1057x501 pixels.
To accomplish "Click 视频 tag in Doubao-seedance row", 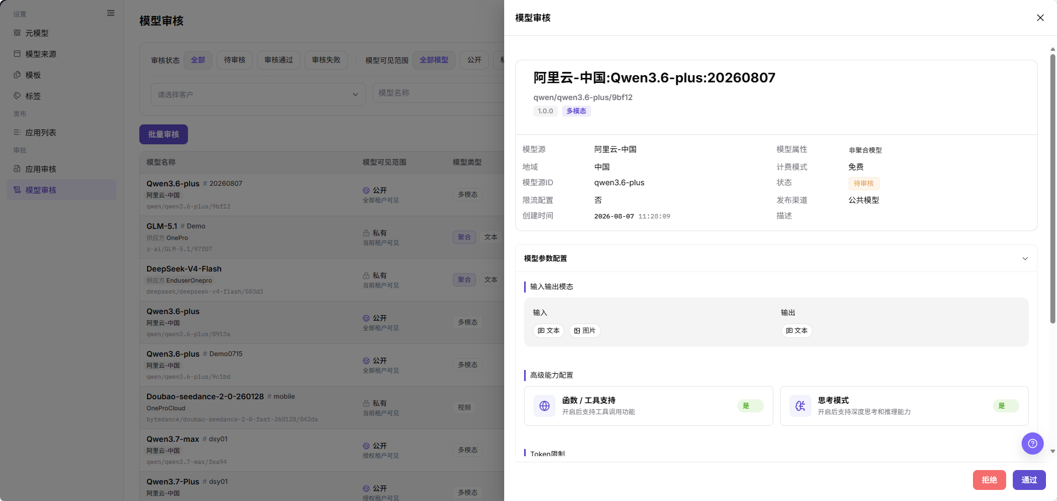I will click(464, 408).
